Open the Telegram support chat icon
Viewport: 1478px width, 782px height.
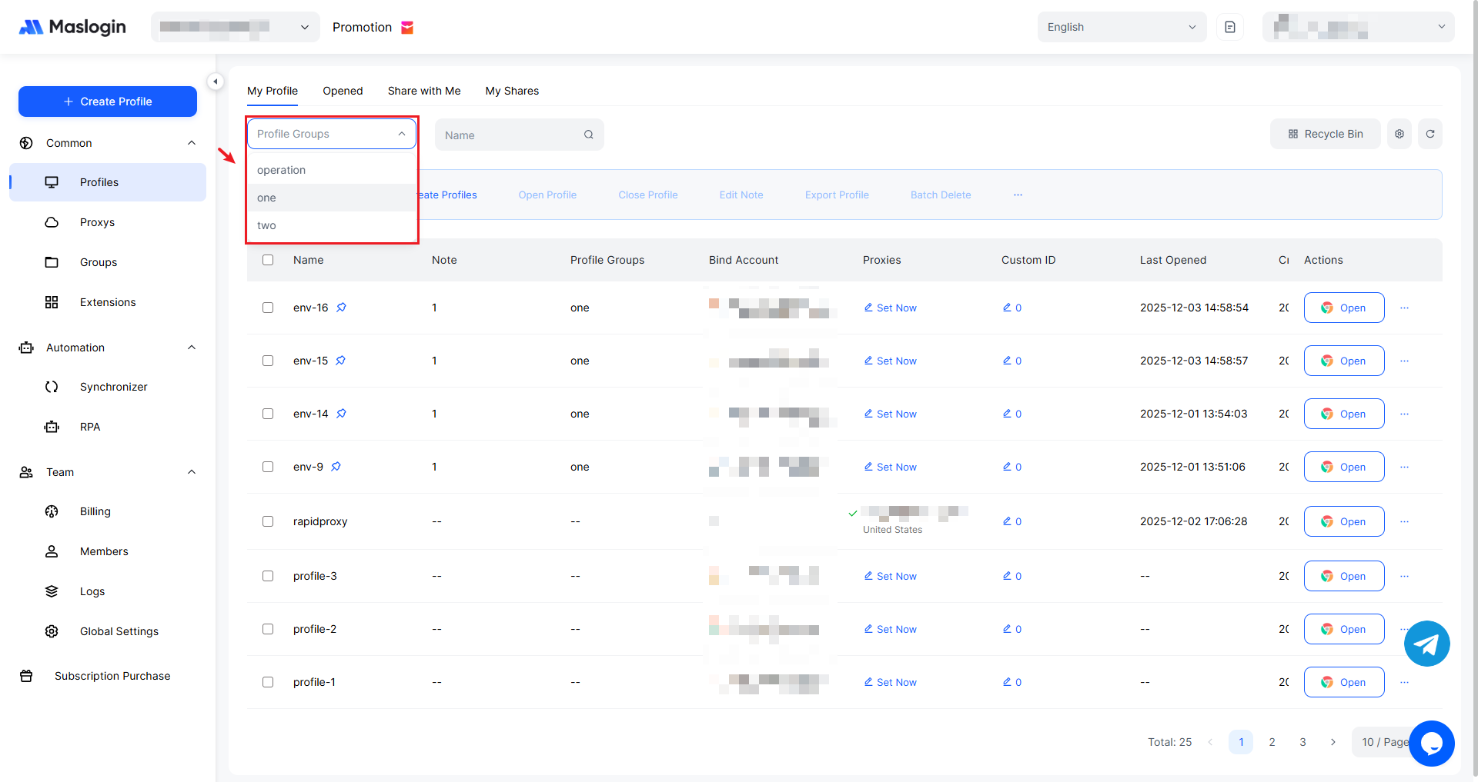tap(1426, 644)
